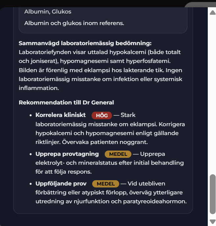Click the bullet before Upprepa provtagning
This screenshot has height=226, width=216.
(x=31, y=154)
